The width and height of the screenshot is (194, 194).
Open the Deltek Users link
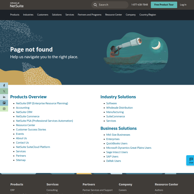click(113, 161)
